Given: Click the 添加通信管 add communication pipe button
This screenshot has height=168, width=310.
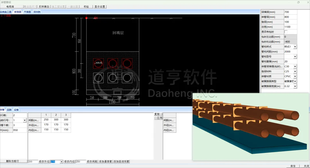Looking at the screenshot, I should click(106, 162).
